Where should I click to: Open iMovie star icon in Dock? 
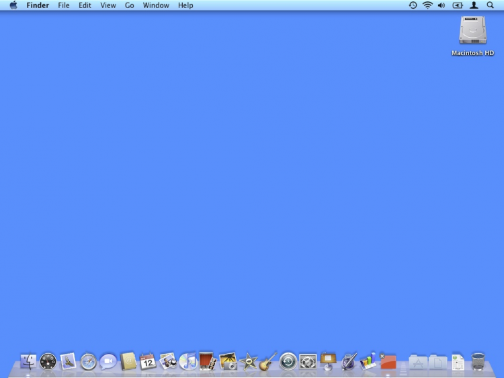click(x=248, y=362)
